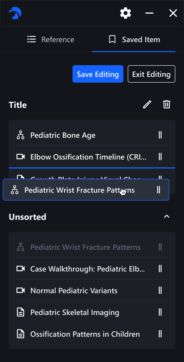
Task: Click the document icon beside Pediatric Skeletal Imaging
Action: [x=21, y=312]
